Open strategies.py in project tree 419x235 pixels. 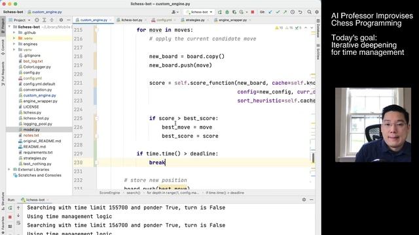pos(35,158)
